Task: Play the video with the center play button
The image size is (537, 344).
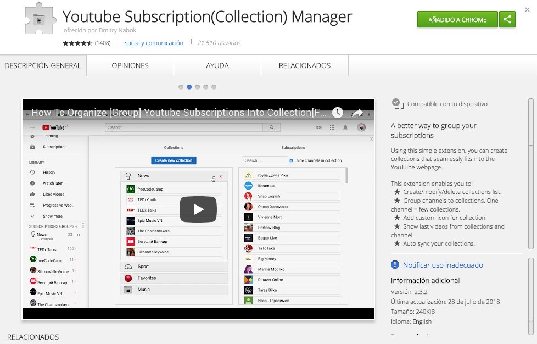Action: pos(198,209)
